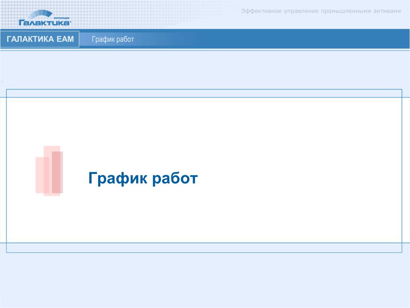
Task: Select the ГАЛАКТИКА ЕАМ header tab
Action: 40,39
